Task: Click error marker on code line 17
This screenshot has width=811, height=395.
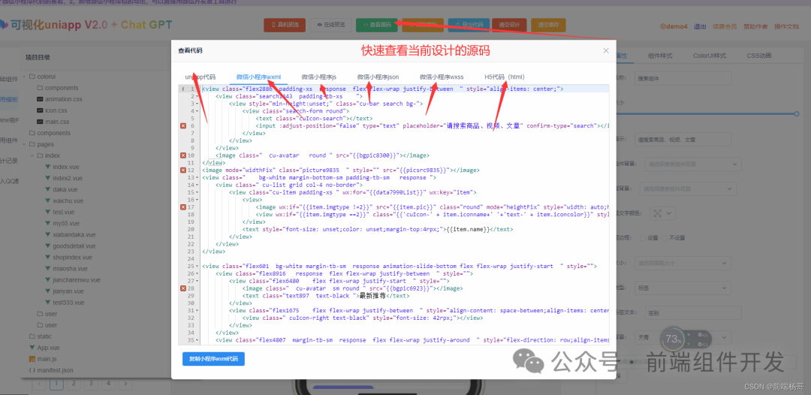Action: tap(183, 207)
